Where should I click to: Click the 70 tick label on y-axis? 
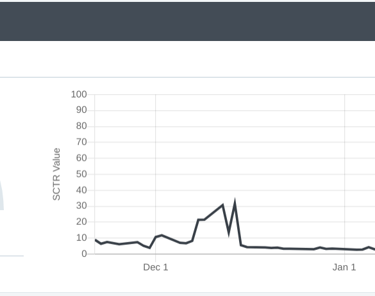click(x=81, y=142)
